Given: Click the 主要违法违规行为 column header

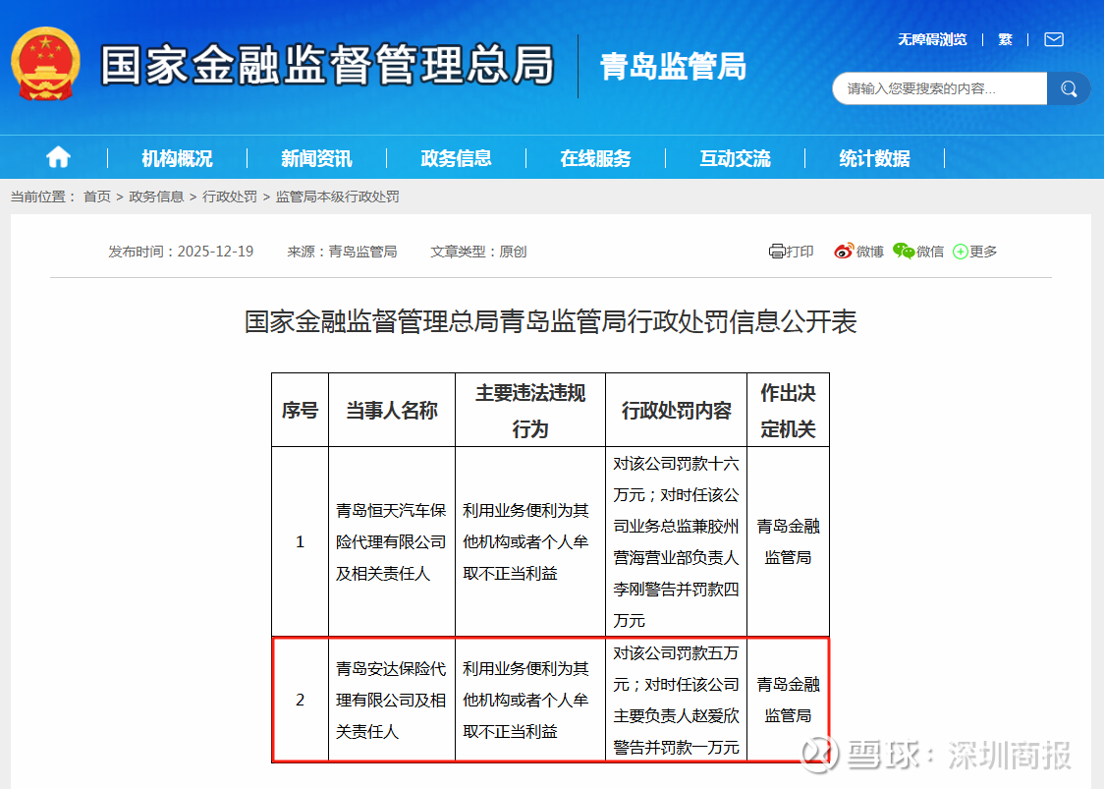Looking at the screenshot, I should [x=530, y=410].
